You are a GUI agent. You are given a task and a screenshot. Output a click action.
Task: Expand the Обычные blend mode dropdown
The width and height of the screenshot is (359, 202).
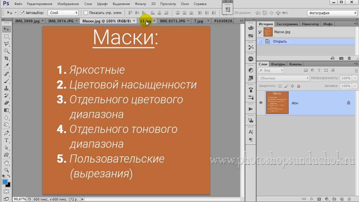(x=283, y=78)
